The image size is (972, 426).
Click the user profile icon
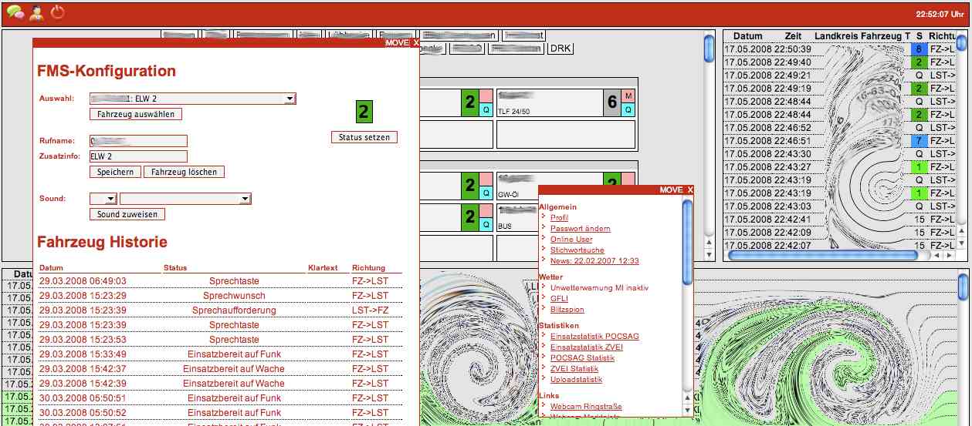(36, 12)
